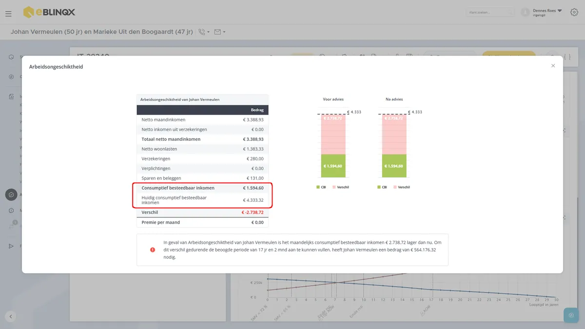The width and height of the screenshot is (585, 329).
Task: Click the Arbeidsongeschiktheid van Johan Vermeulen table title
Action: point(180,99)
